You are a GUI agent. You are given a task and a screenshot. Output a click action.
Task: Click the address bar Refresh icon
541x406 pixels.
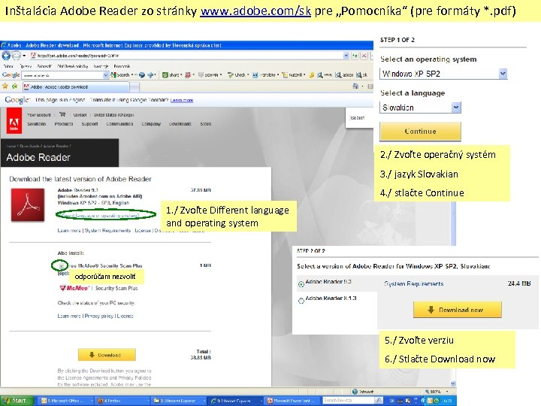click(x=355, y=55)
